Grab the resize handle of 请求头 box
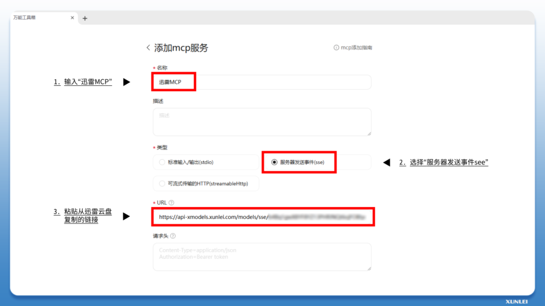545x306 pixels. (369, 268)
